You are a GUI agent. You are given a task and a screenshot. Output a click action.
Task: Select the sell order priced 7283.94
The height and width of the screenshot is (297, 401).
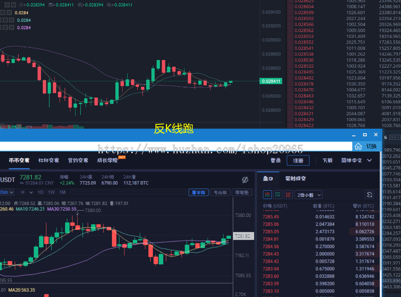point(319,269)
